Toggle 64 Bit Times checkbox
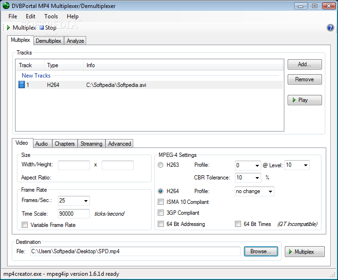338x280 pixels. point(238,224)
